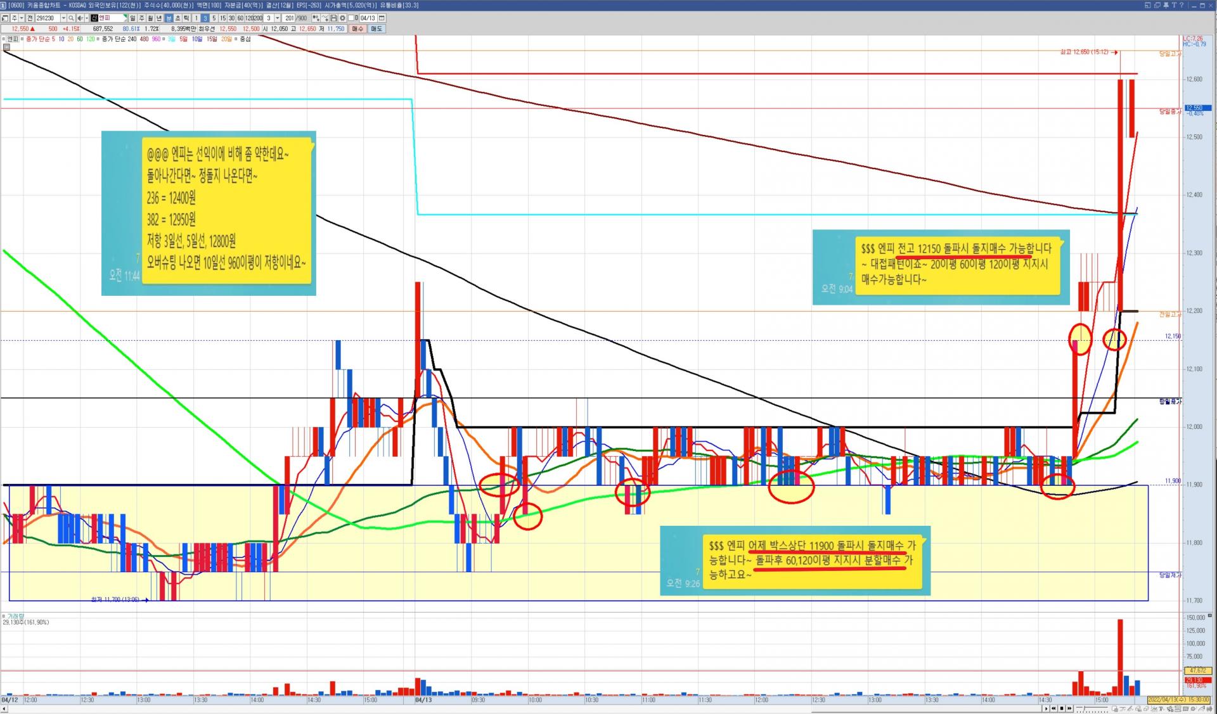Select the 15-minute interval button

(x=222, y=18)
